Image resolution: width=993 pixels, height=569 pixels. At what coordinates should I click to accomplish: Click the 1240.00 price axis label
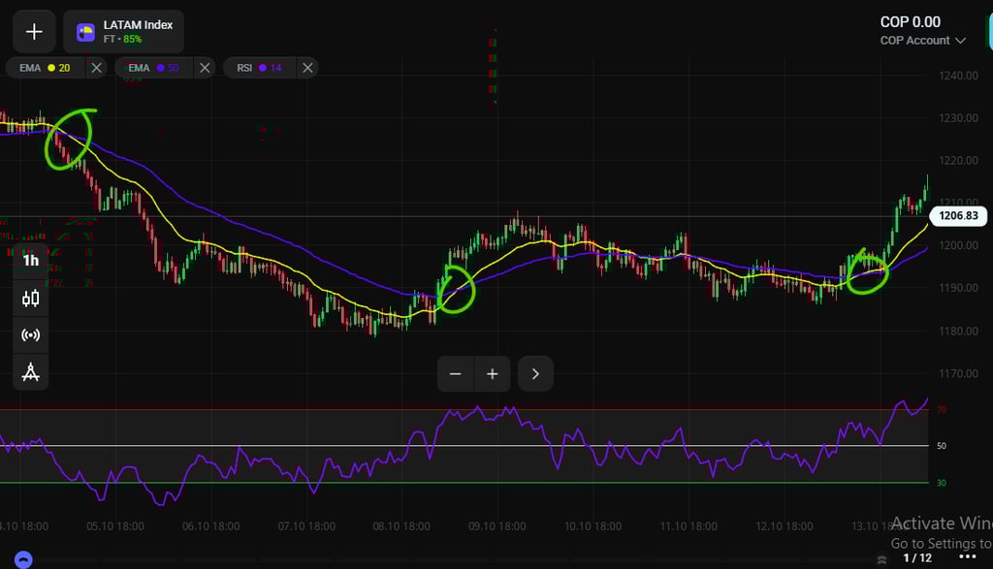click(958, 76)
